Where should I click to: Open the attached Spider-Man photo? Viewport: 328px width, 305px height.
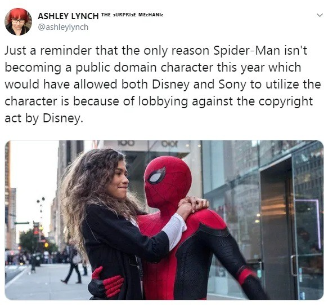click(x=164, y=220)
